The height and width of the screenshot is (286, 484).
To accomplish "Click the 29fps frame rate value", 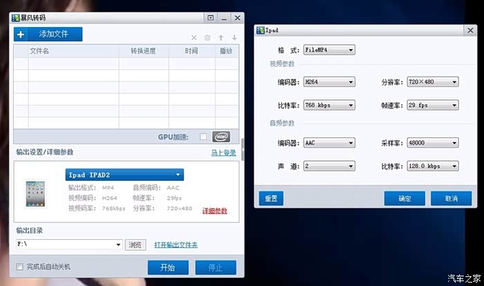I will [174, 198].
